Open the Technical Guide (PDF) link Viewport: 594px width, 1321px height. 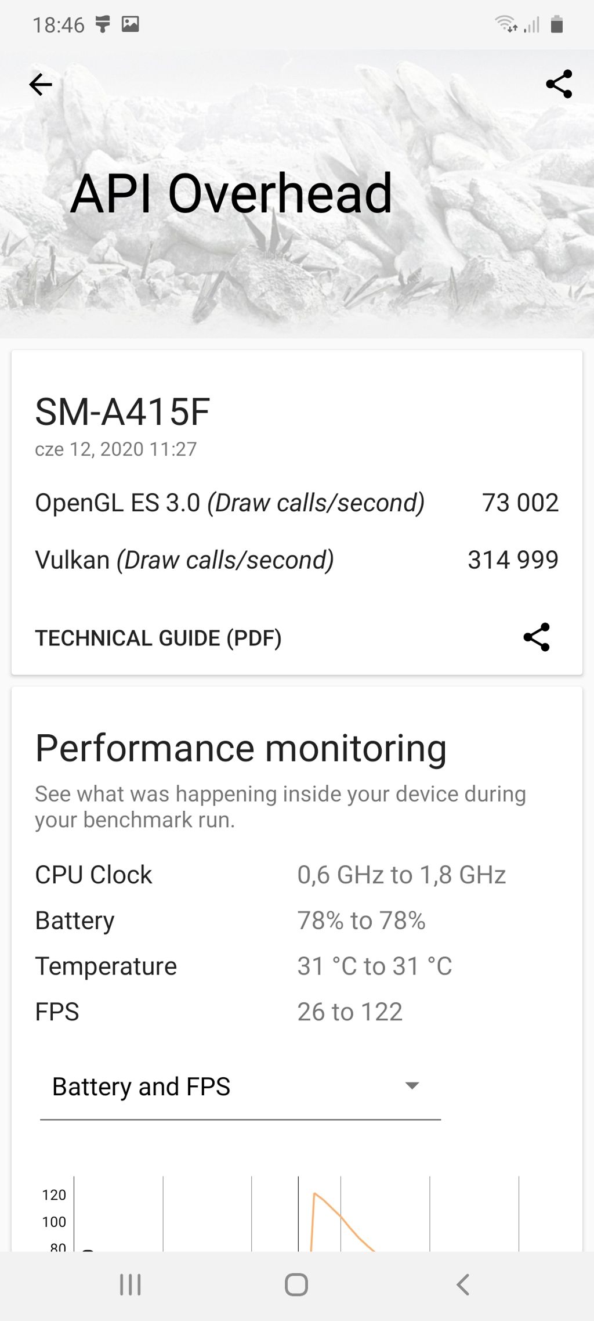click(x=158, y=638)
